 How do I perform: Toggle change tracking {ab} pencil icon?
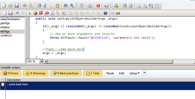click(x=118, y=13)
